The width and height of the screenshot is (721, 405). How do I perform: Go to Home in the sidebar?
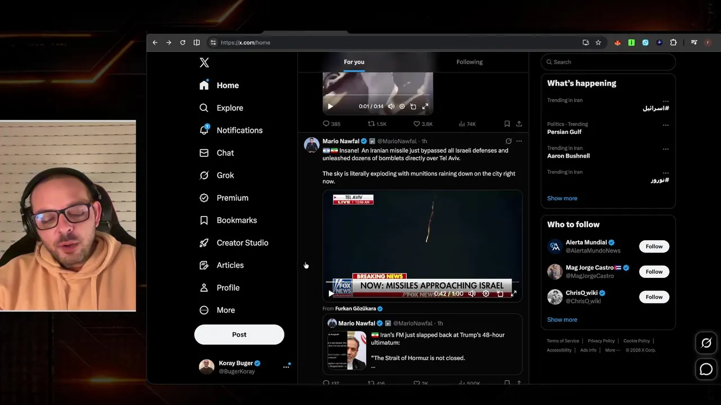[x=220, y=85]
